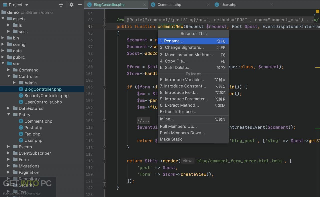Click the collapse all icon in Project panel

click(61, 5)
